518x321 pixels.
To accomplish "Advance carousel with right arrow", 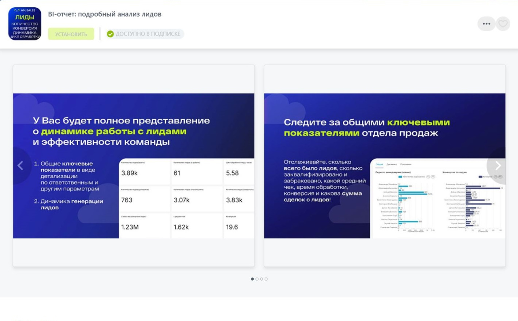I will 498,166.
